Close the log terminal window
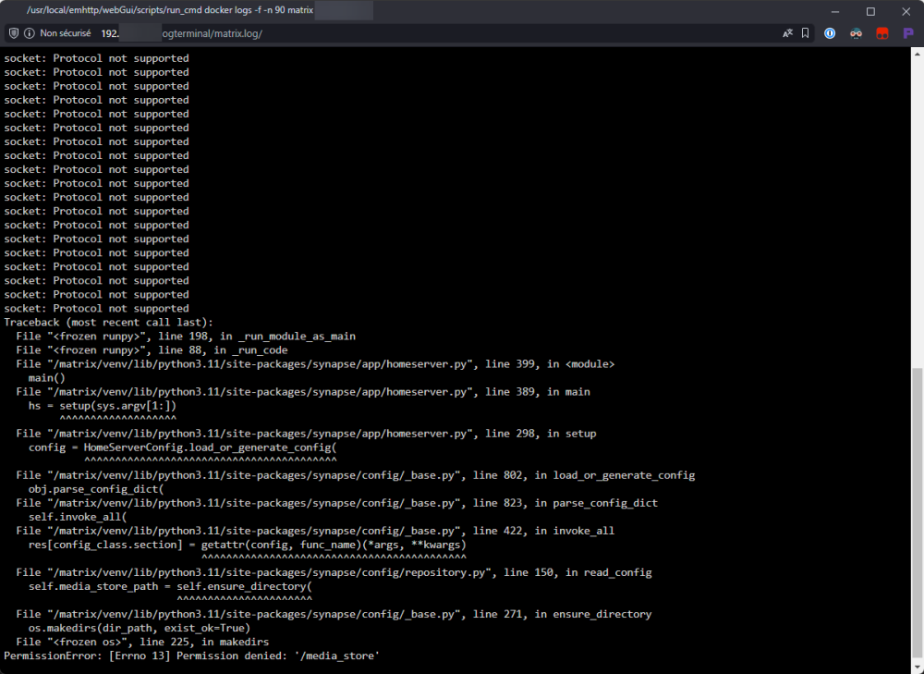This screenshot has height=674, width=924. pyautogui.click(x=906, y=11)
